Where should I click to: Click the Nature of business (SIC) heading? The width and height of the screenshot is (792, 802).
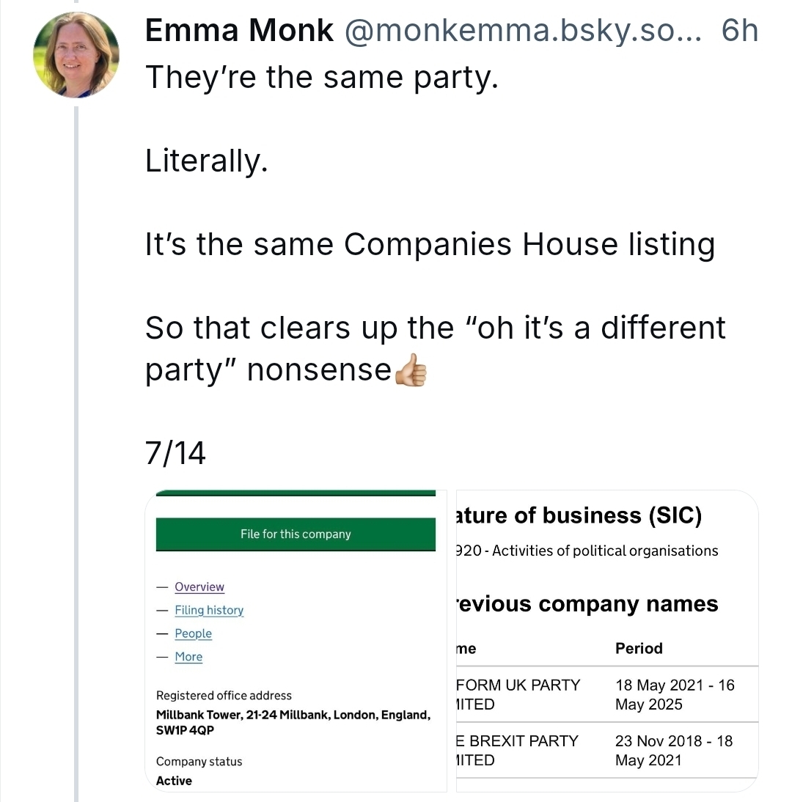(x=579, y=516)
